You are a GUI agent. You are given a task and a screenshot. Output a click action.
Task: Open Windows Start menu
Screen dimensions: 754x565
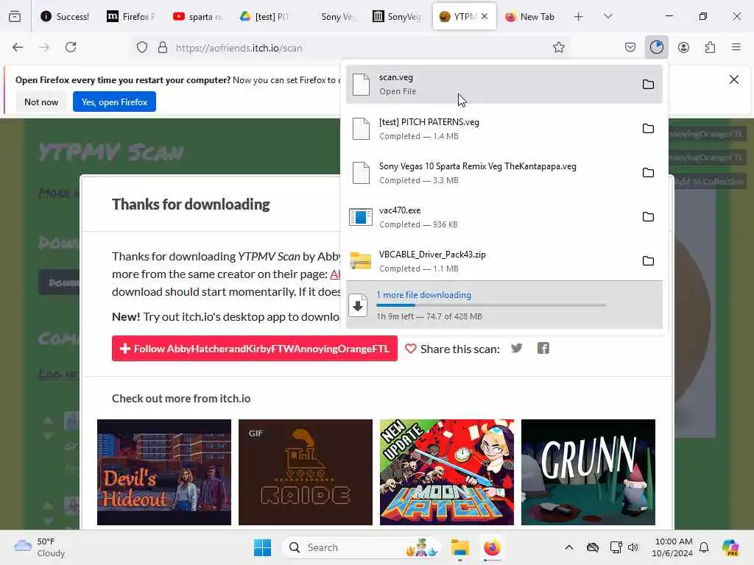[262, 547]
